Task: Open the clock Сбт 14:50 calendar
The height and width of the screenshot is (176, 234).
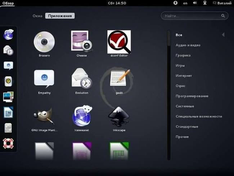Action: click(117, 3)
